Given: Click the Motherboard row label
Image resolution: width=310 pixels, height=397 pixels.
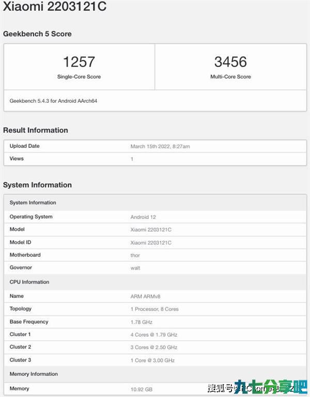Looking at the screenshot, I should click(25, 255).
